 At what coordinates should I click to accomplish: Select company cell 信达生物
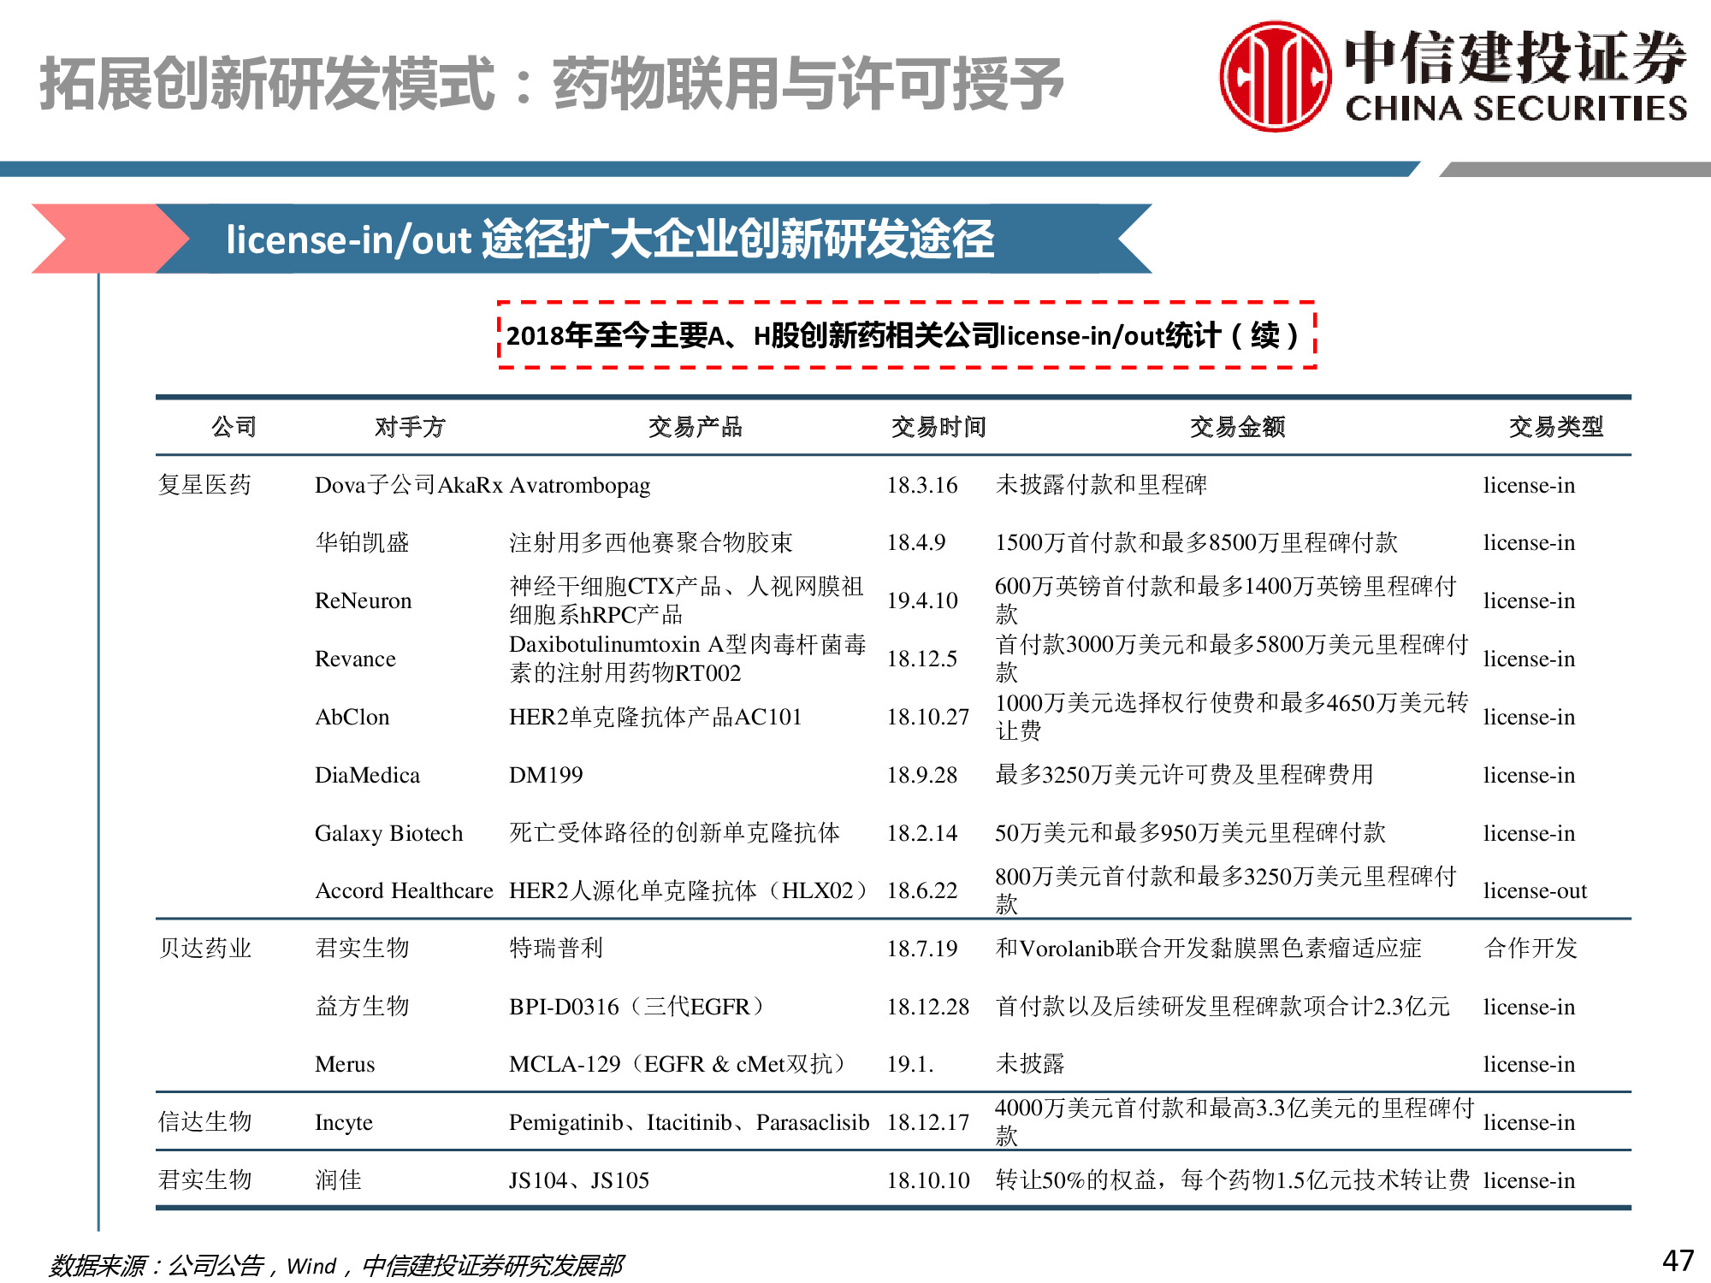click(x=205, y=1122)
